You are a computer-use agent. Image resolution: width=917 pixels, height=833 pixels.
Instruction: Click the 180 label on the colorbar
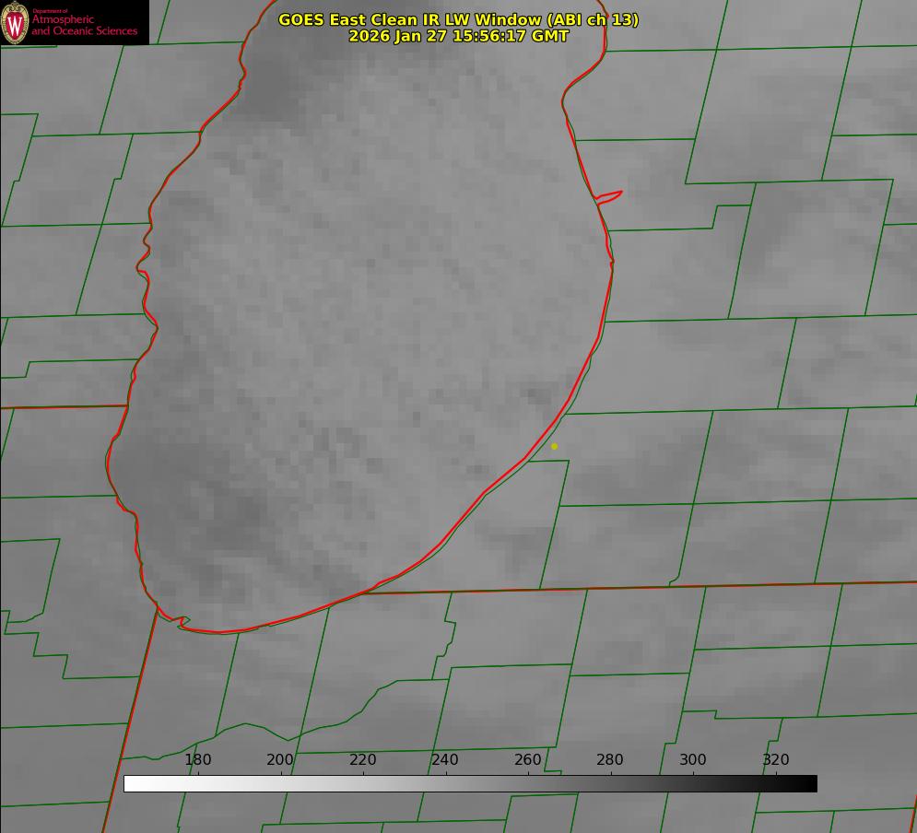[x=198, y=760]
